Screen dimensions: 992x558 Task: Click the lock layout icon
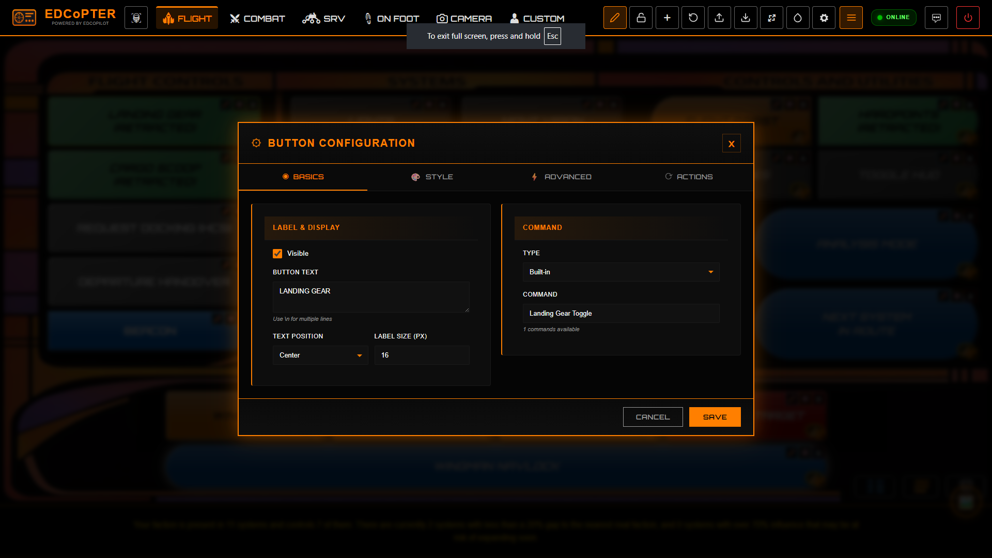coord(641,17)
